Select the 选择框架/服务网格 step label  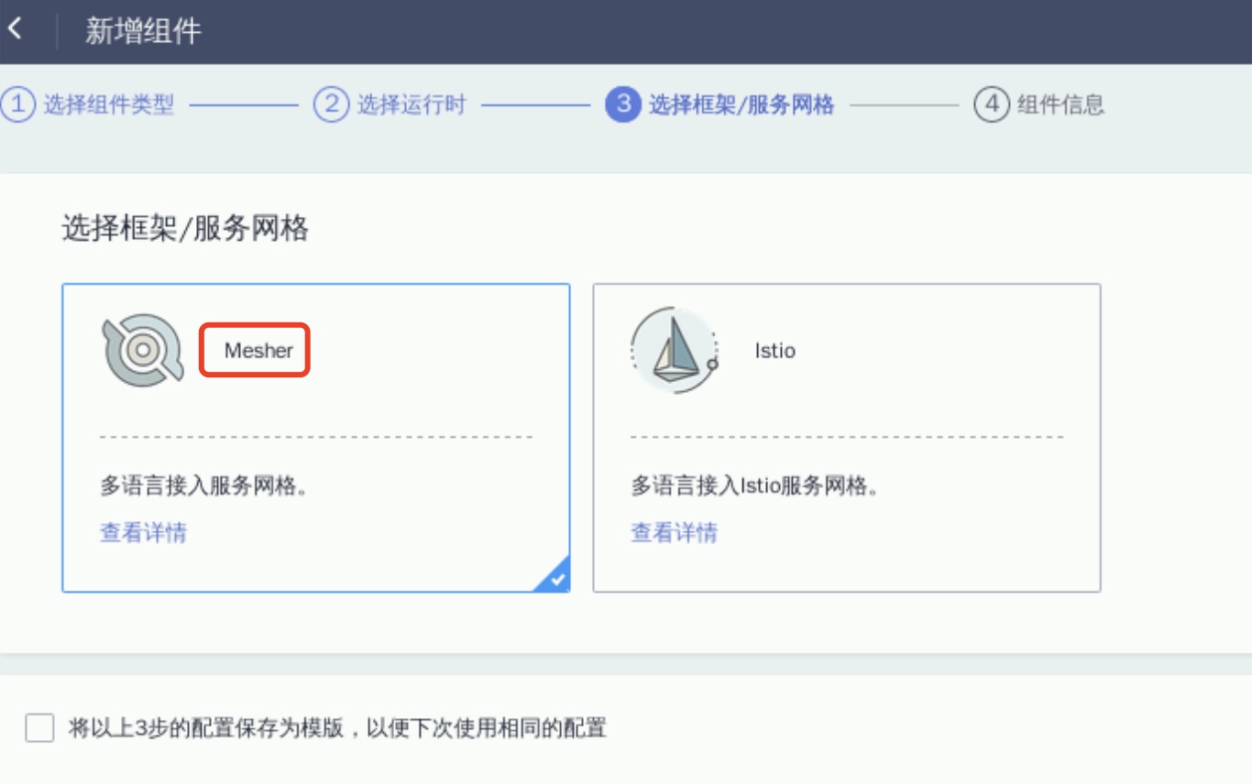click(x=741, y=104)
